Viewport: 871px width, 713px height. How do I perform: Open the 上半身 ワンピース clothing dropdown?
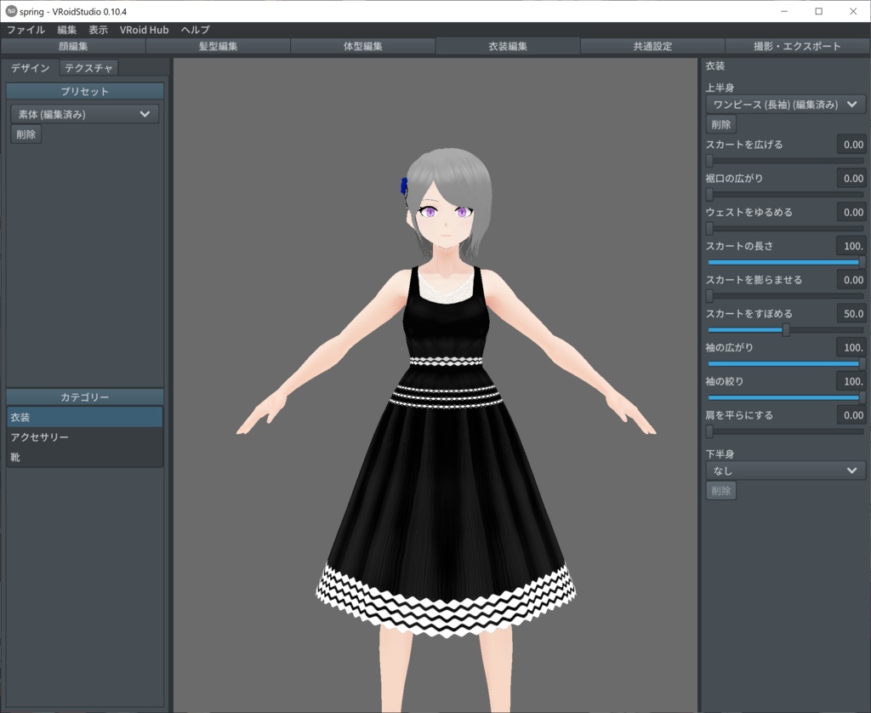point(784,104)
